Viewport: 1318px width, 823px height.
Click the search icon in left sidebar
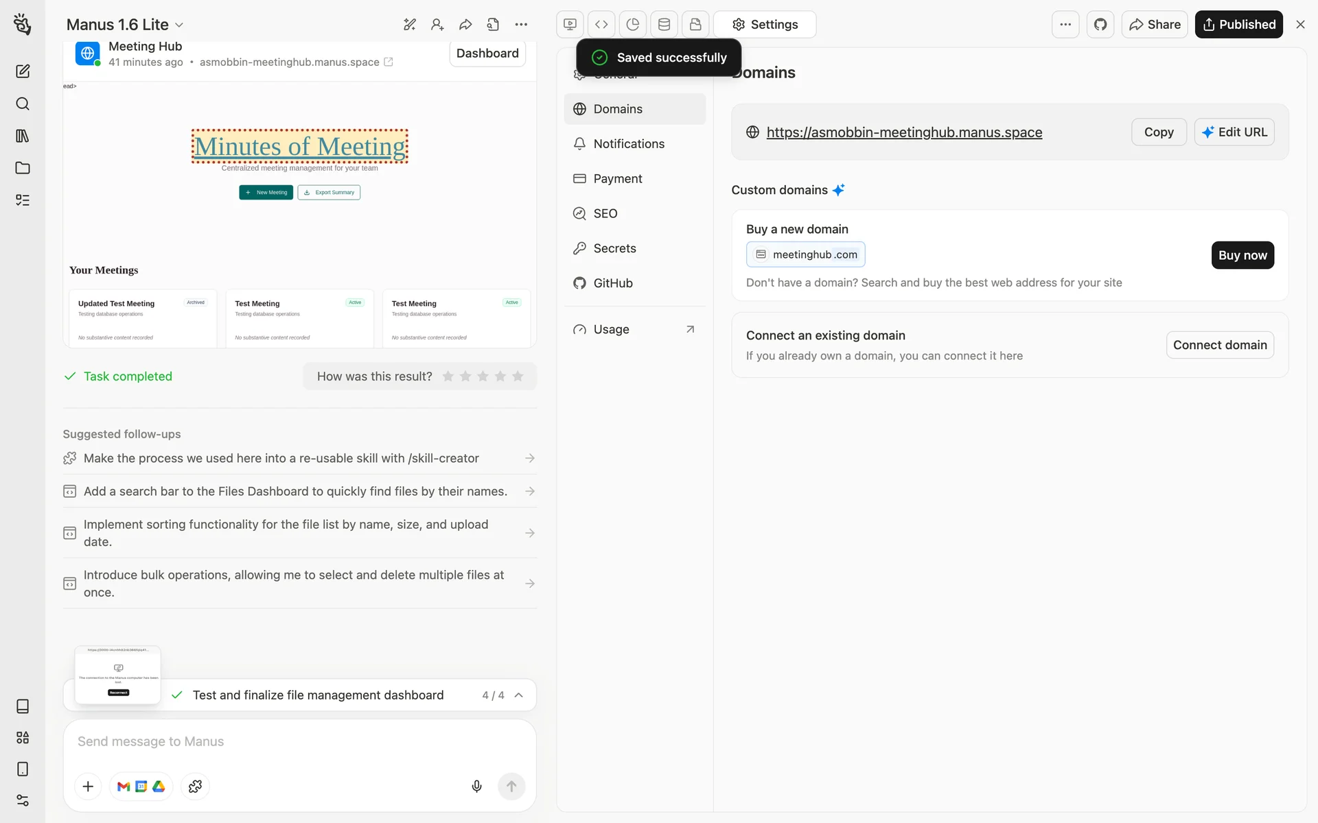pyautogui.click(x=23, y=104)
